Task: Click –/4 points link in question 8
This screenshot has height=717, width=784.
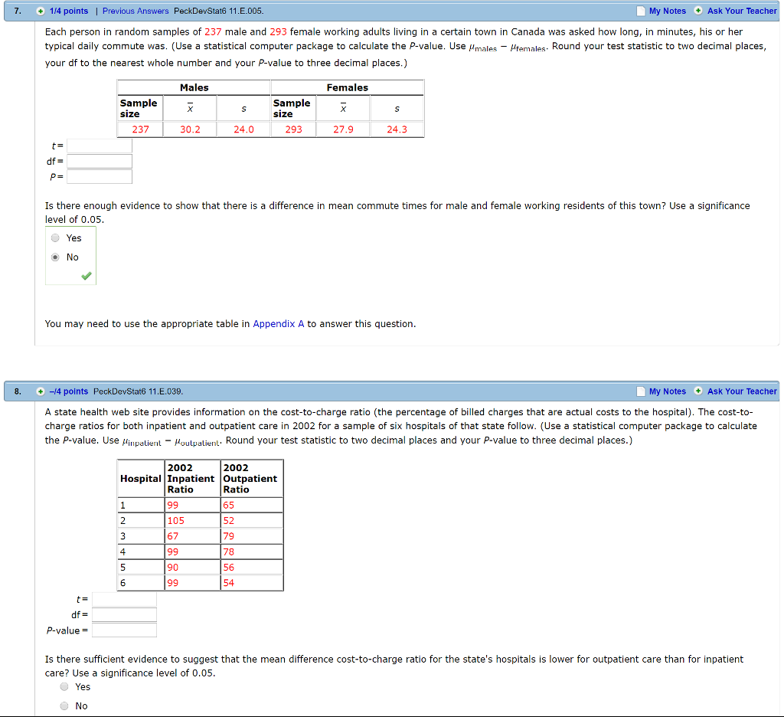Action: click(69, 391)
